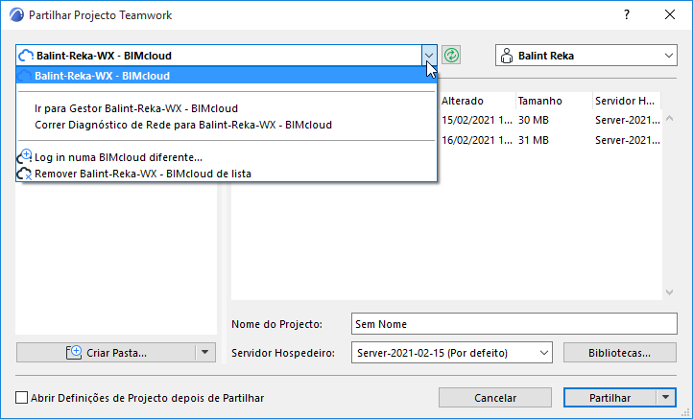693x419 pixels.
Task: Click the Bibliotecas button
Action: 620,353
